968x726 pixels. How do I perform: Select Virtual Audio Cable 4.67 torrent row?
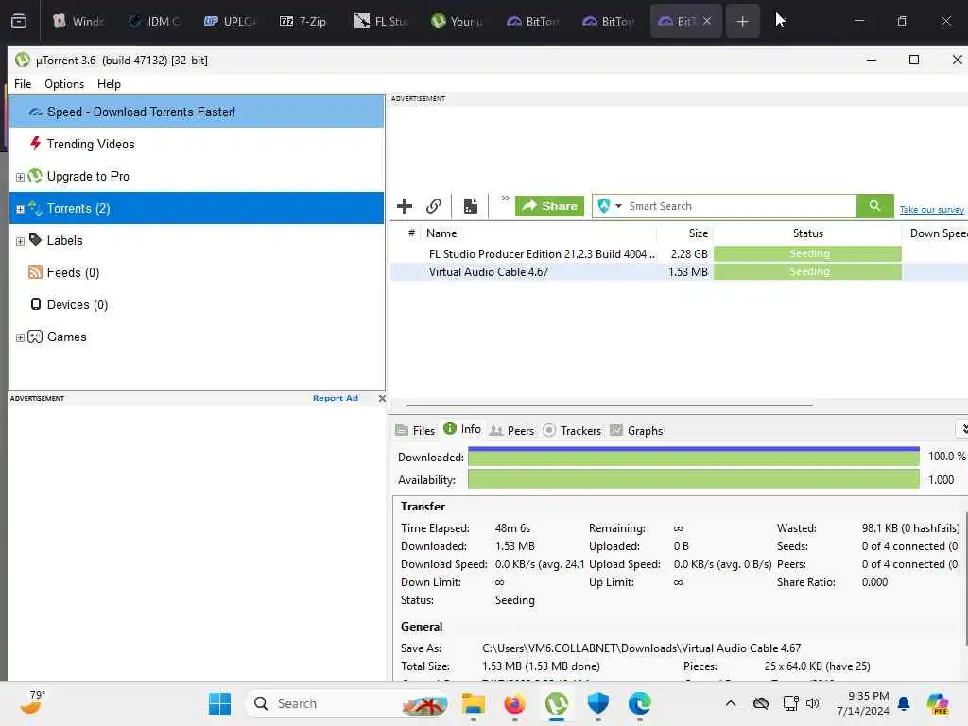coord(679,271)
